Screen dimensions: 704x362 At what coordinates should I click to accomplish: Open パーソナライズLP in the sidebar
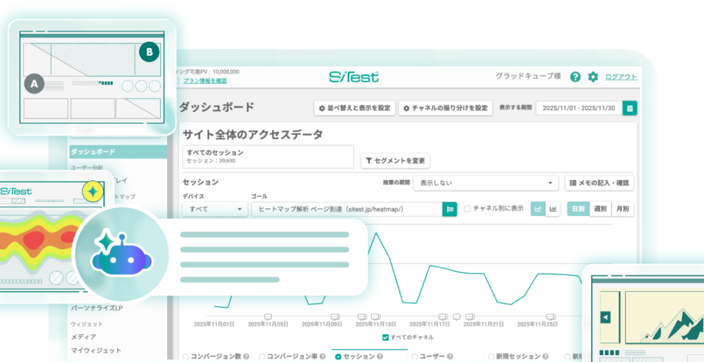[x=96, y=308]
